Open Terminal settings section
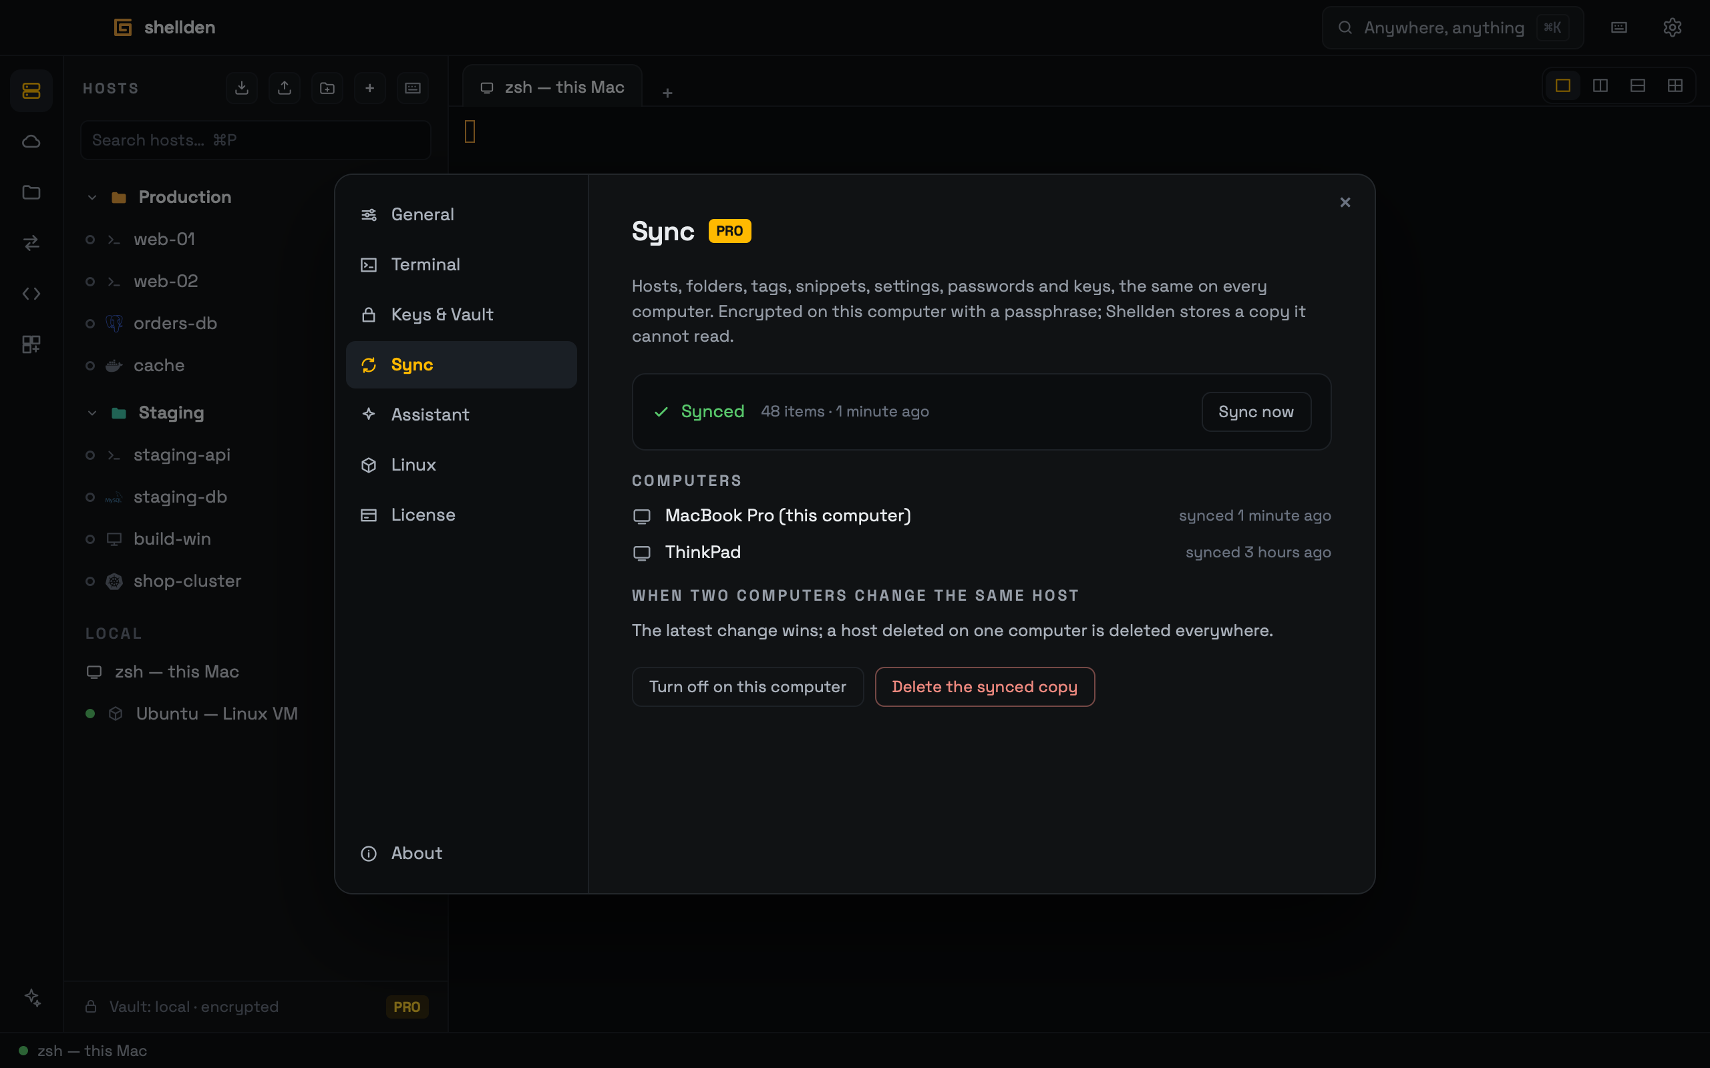This screenshot has height=1068, width=1710. coord(462,264)
